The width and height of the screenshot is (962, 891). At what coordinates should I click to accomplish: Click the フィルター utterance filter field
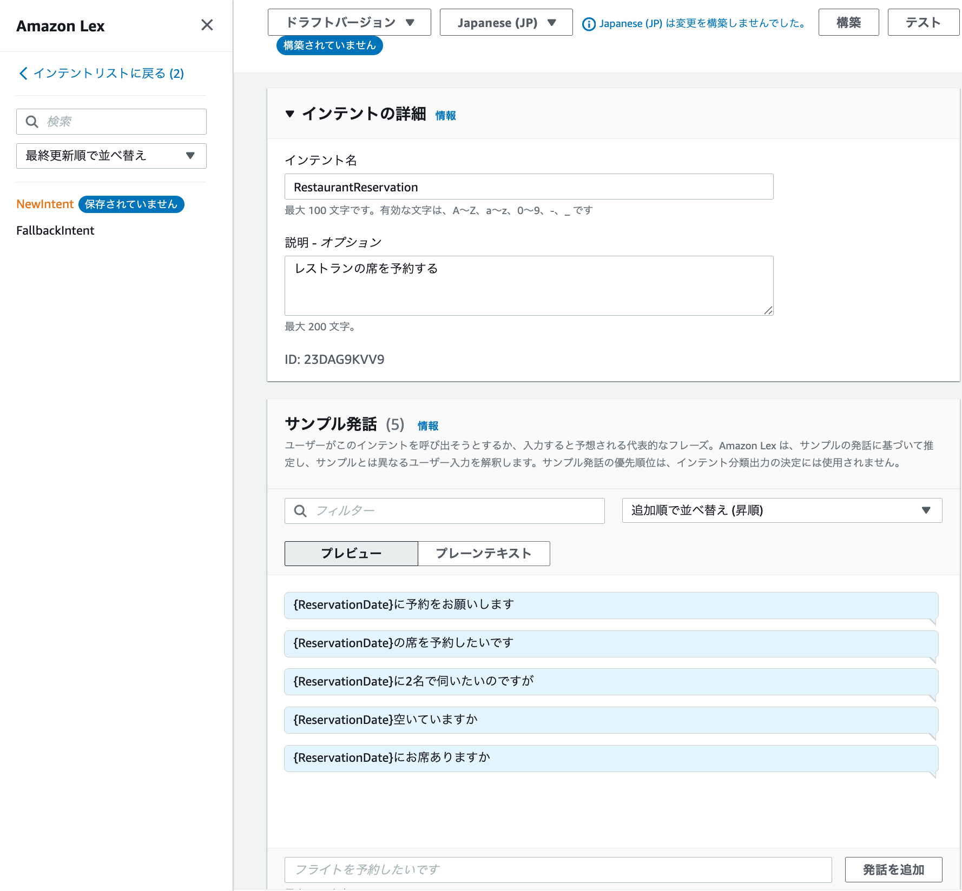click(x=445, y=511)
